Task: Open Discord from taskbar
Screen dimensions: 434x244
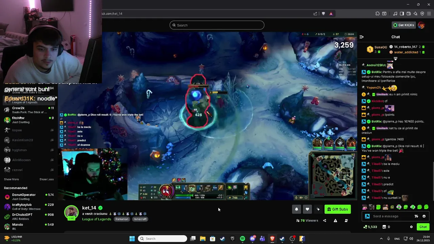Action: 252,239
